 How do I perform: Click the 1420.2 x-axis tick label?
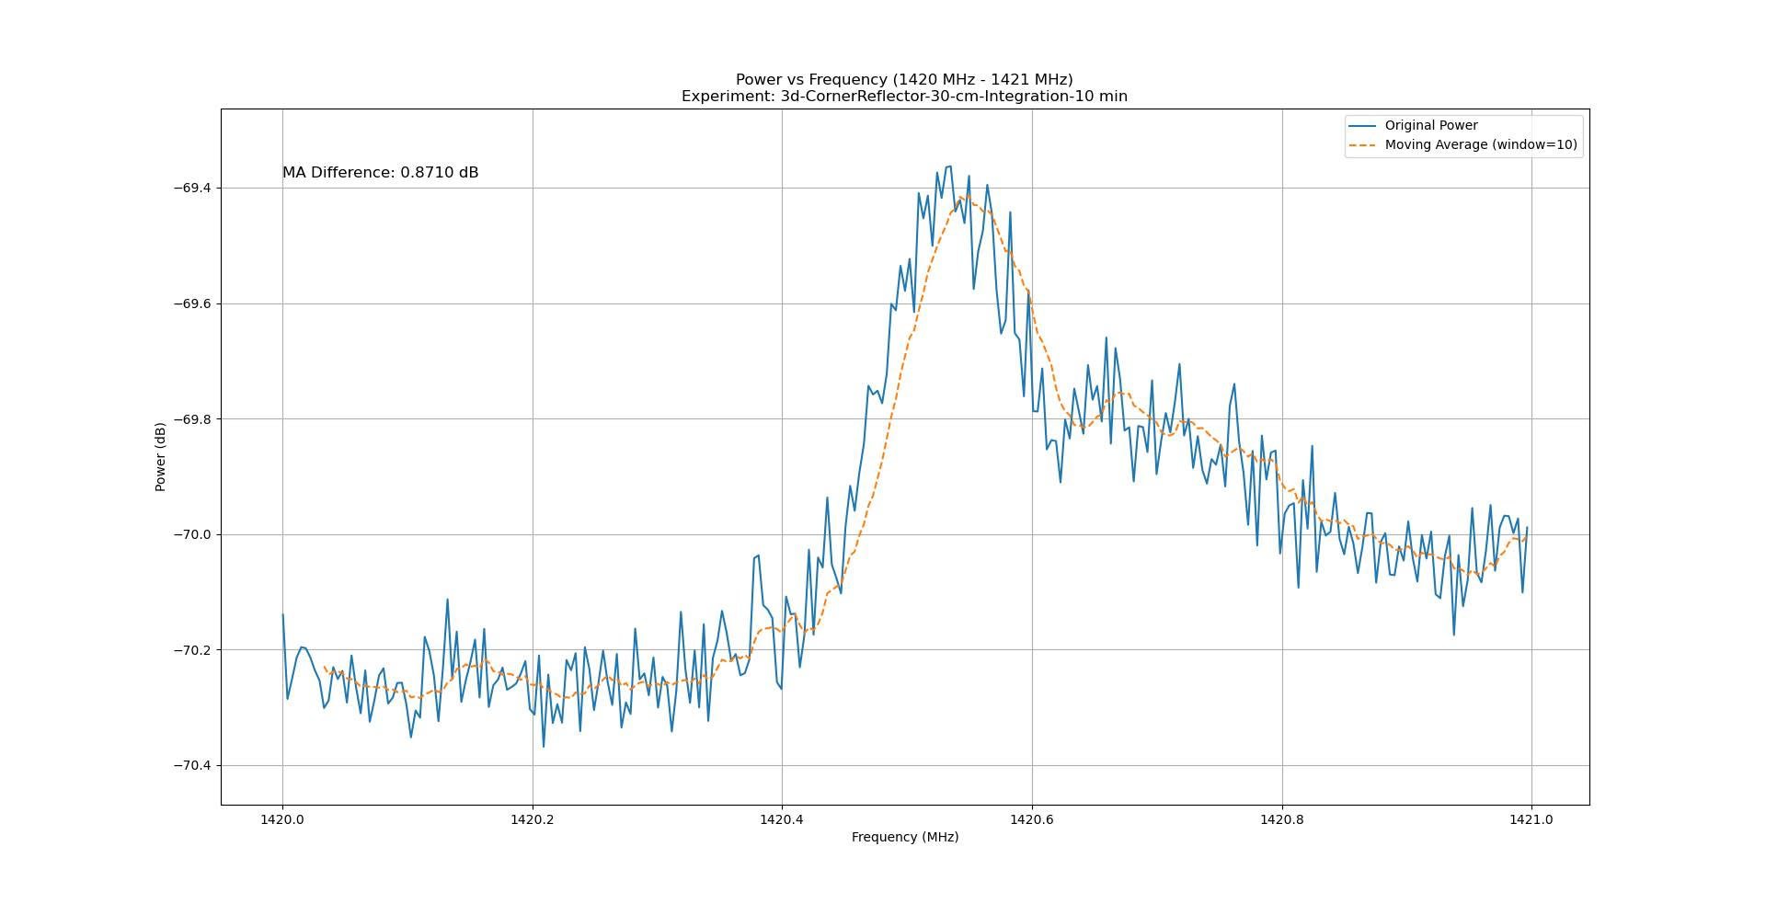(x=533, y=819)
